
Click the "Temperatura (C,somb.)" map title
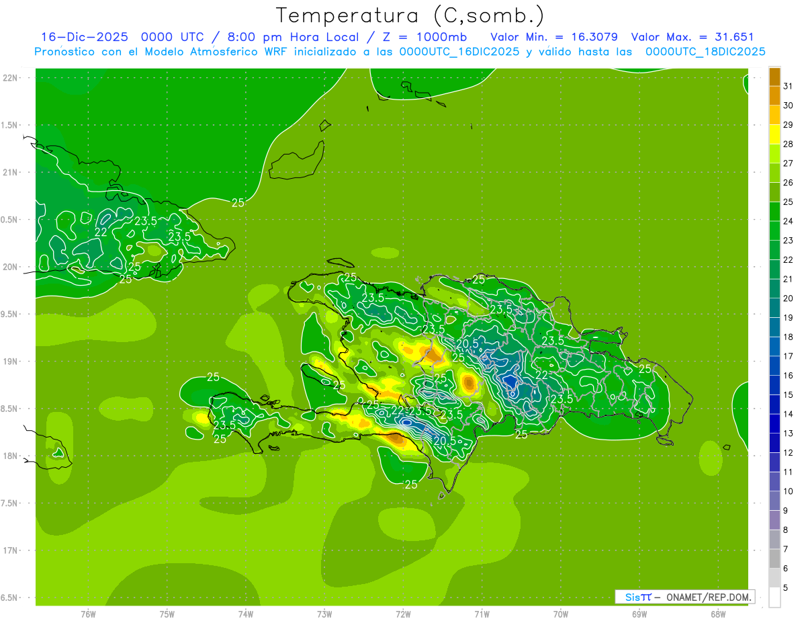[410, 15]
